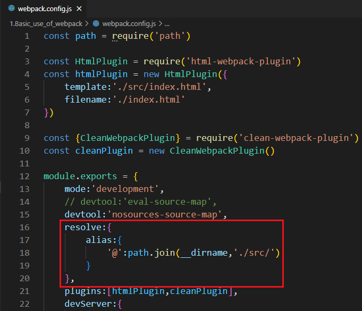362x311 pixels.
Task: Click line number 12 in gutter
Action: click(x=24, y=176)
